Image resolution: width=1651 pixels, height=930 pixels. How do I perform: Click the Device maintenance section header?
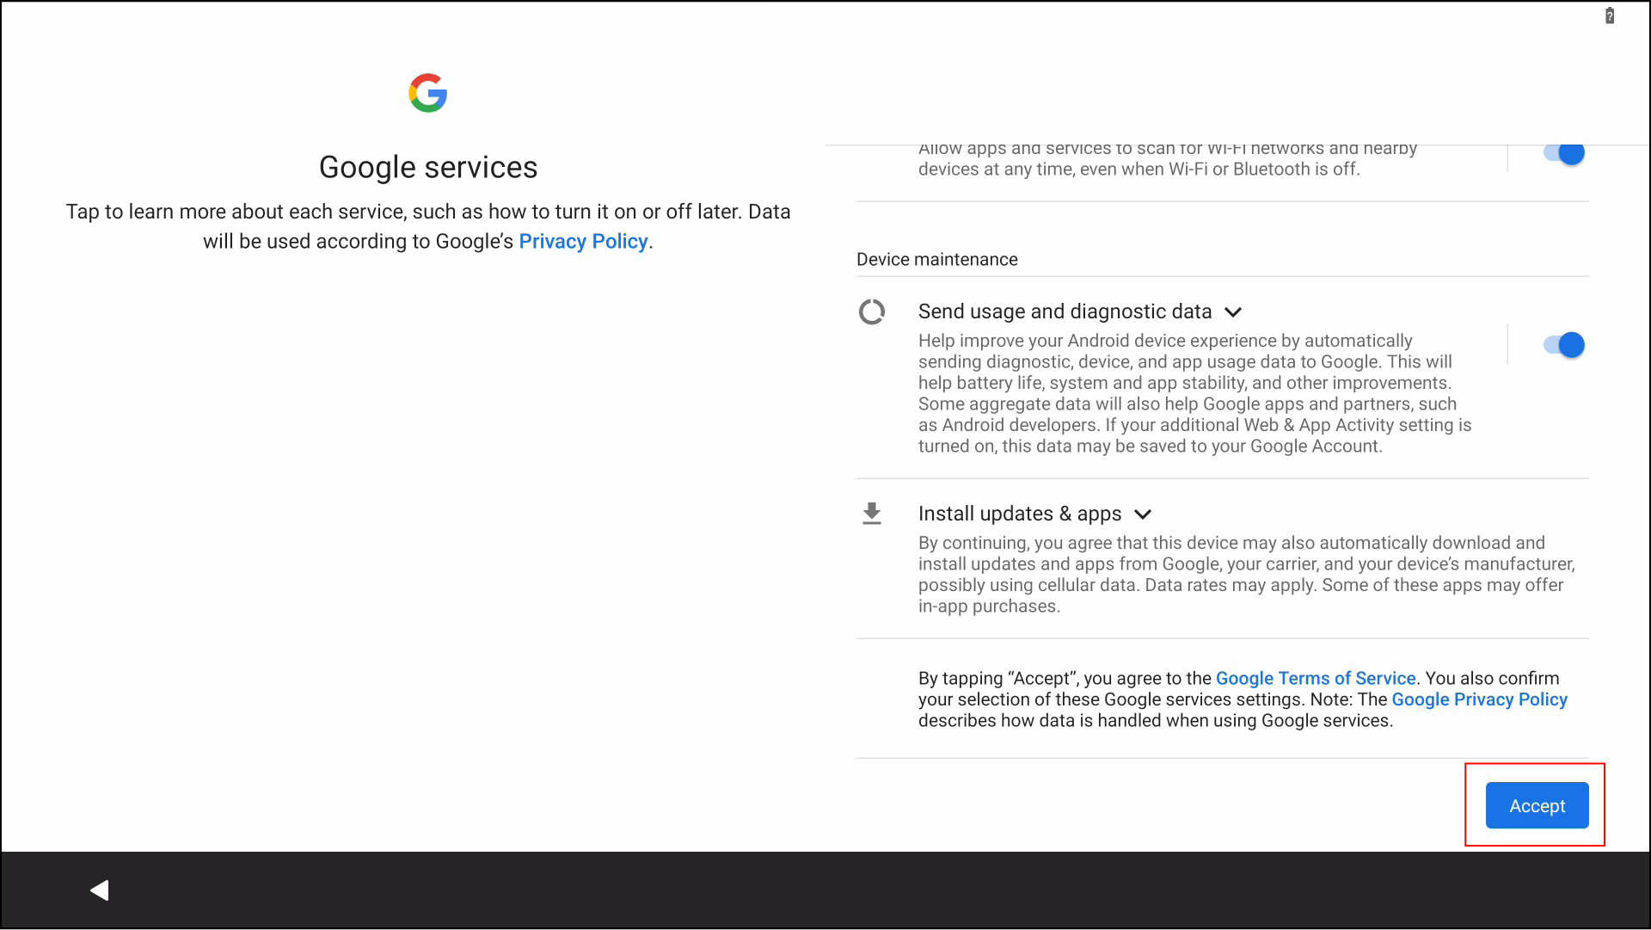[x=936, y=260]
